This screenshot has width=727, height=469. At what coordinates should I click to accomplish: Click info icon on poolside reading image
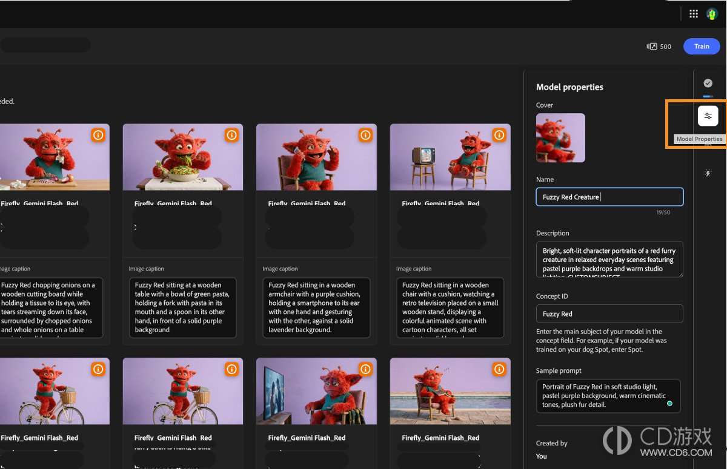[x=499, y=369]
